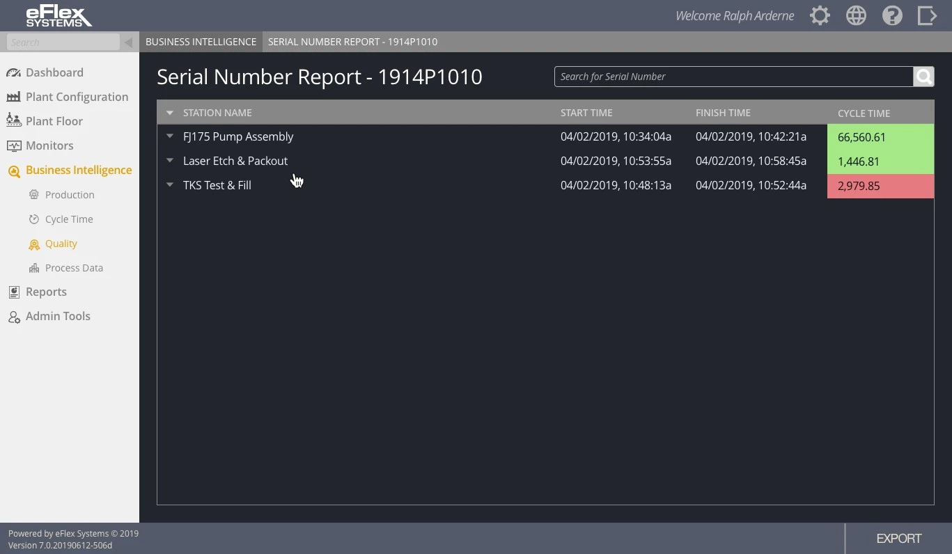Open Dashboard from the sidebar
952x554 pixels.
point(54,72)
